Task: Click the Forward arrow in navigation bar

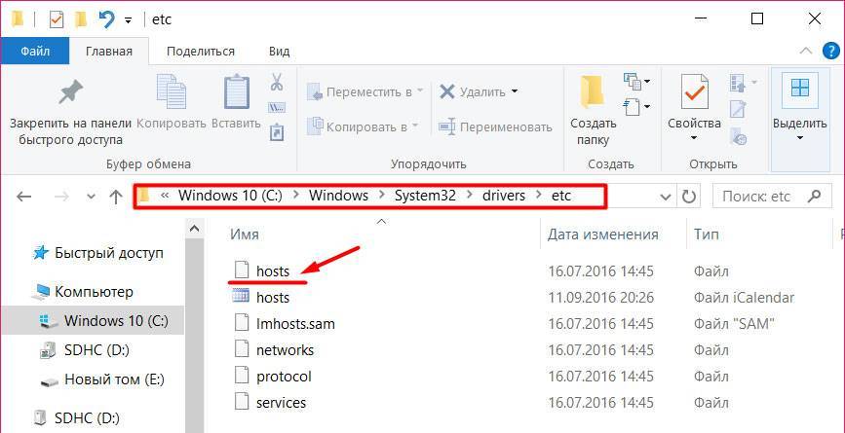Action: [62, 197]
